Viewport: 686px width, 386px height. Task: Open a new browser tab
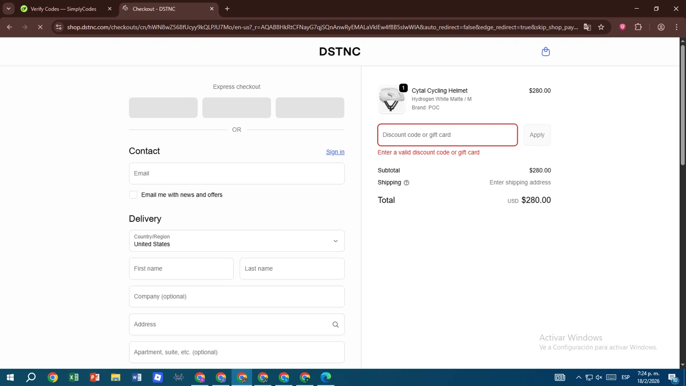[227, 9]
